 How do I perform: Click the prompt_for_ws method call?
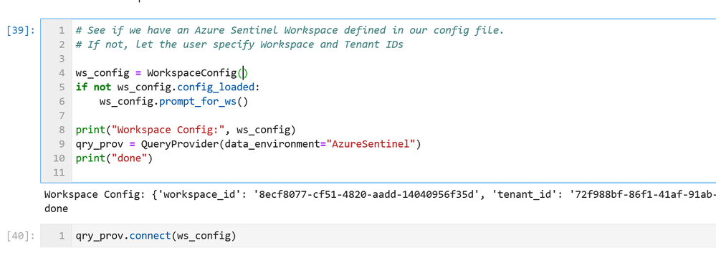(197, 101)
